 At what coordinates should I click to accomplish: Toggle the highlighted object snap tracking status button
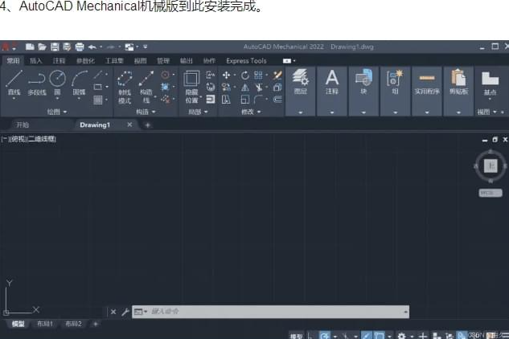click(x=367, y=336)
